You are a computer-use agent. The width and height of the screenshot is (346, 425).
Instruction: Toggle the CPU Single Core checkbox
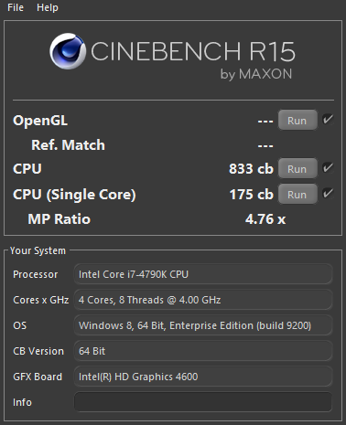328,193
